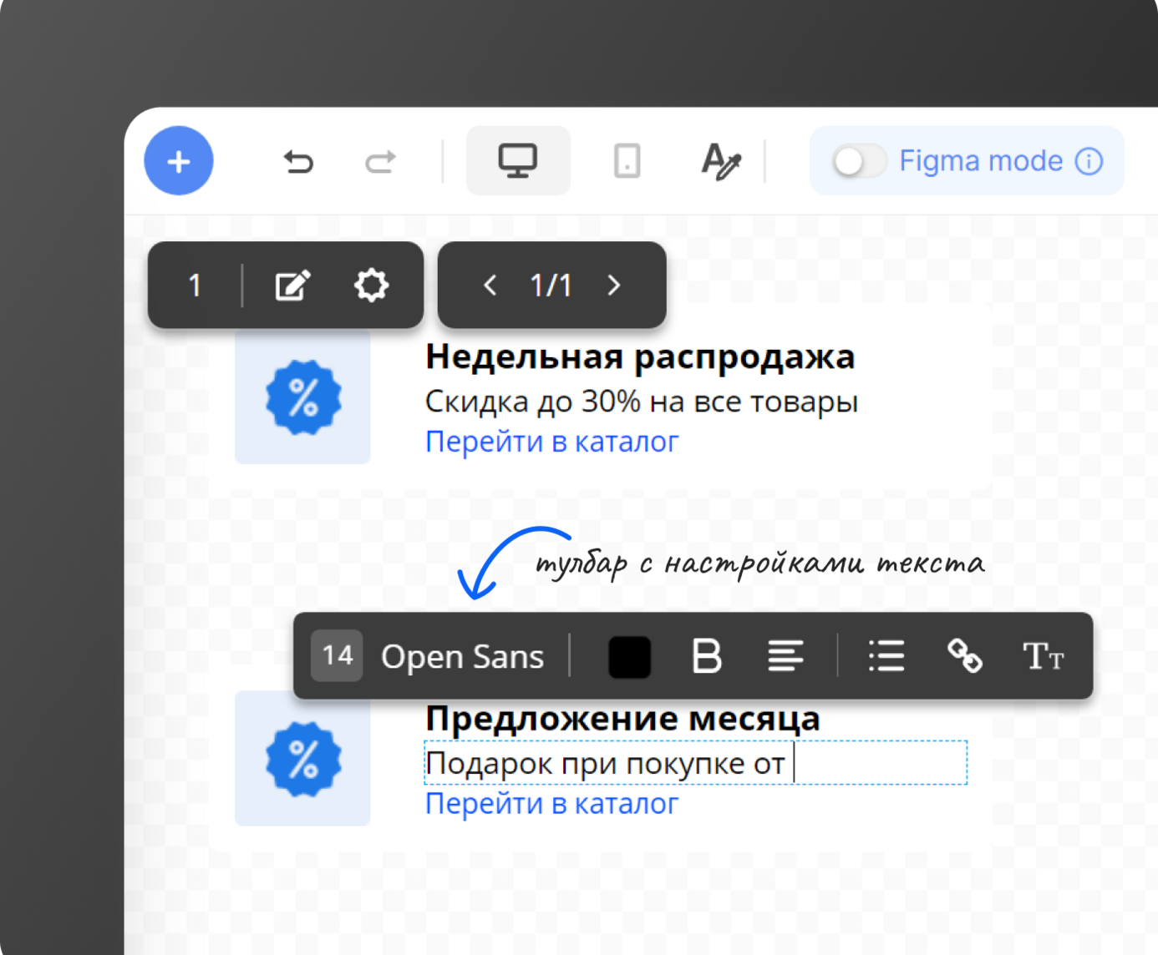Undo the last action
Screen dimensions: 1158x955
coord(297,161)
